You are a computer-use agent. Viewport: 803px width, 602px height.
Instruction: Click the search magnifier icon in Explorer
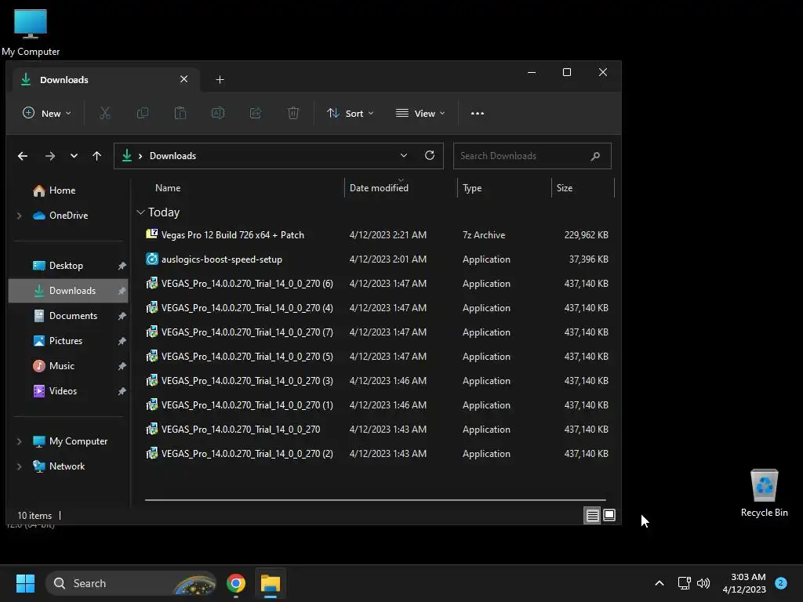[595, 156]
